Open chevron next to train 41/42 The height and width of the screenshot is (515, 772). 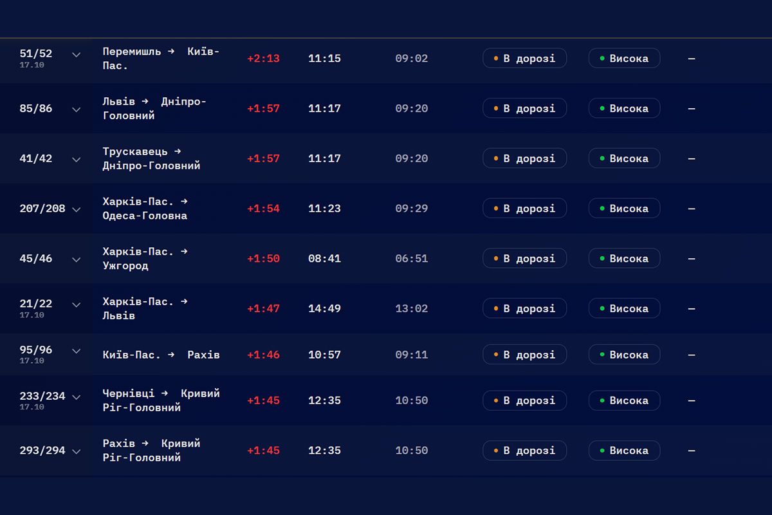76,160
